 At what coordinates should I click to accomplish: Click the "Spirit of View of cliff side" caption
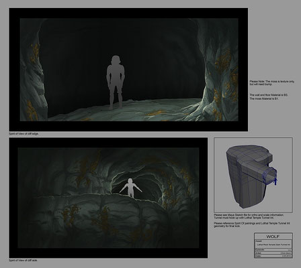pyautogui.click(x=24, y=260)
